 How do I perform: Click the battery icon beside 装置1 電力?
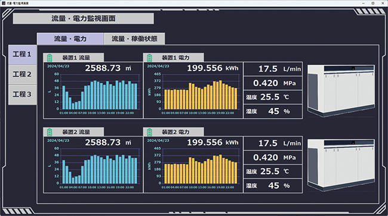pyautogui.click(x=149, y=58)
